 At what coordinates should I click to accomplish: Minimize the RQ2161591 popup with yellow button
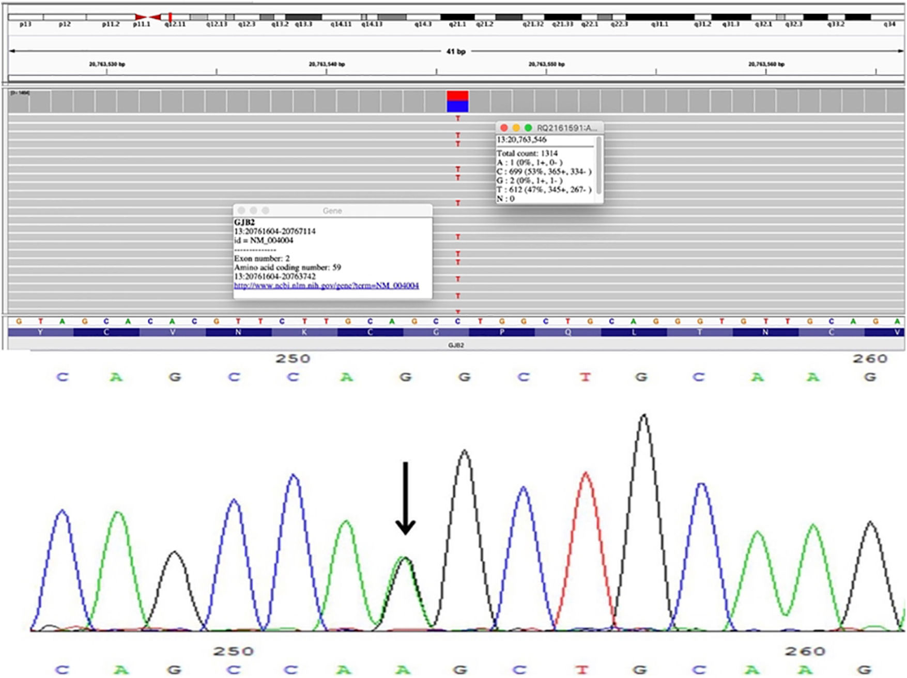coord(516,128)
